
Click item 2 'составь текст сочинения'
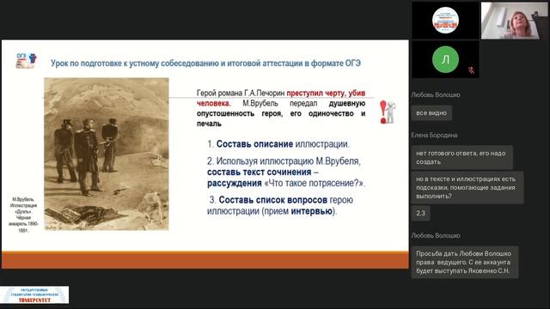coord(260,172)
